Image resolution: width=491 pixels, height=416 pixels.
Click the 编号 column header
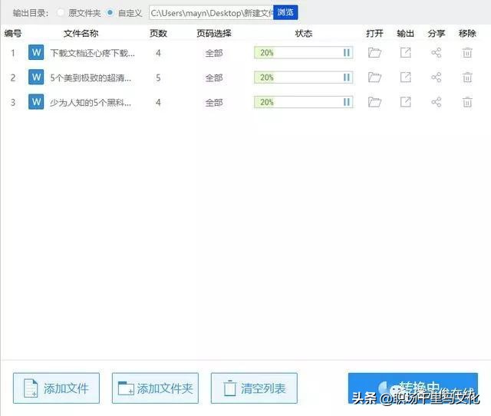[x=13, y=34]
